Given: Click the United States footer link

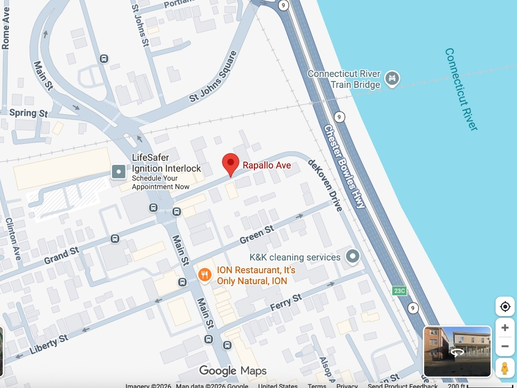Looking at the screenshot, I should coord(279,386).
